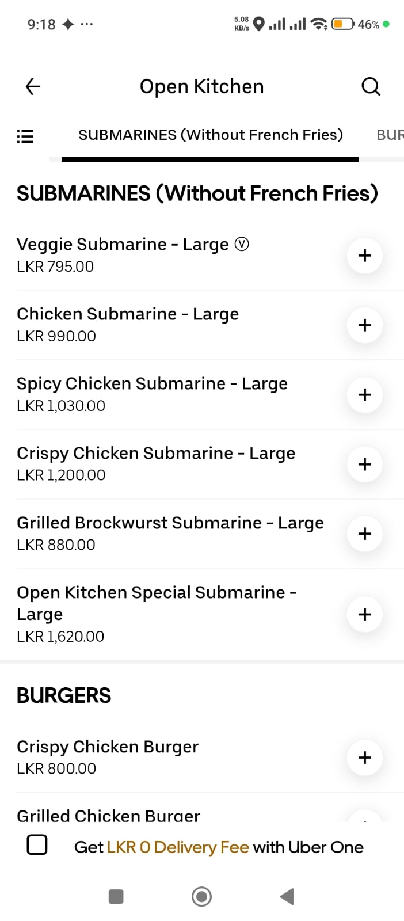This screenshot has width=404, height=921.
Task: Add Spicy Chicken Submarine - Large to cart
Action: pos(365,395)
